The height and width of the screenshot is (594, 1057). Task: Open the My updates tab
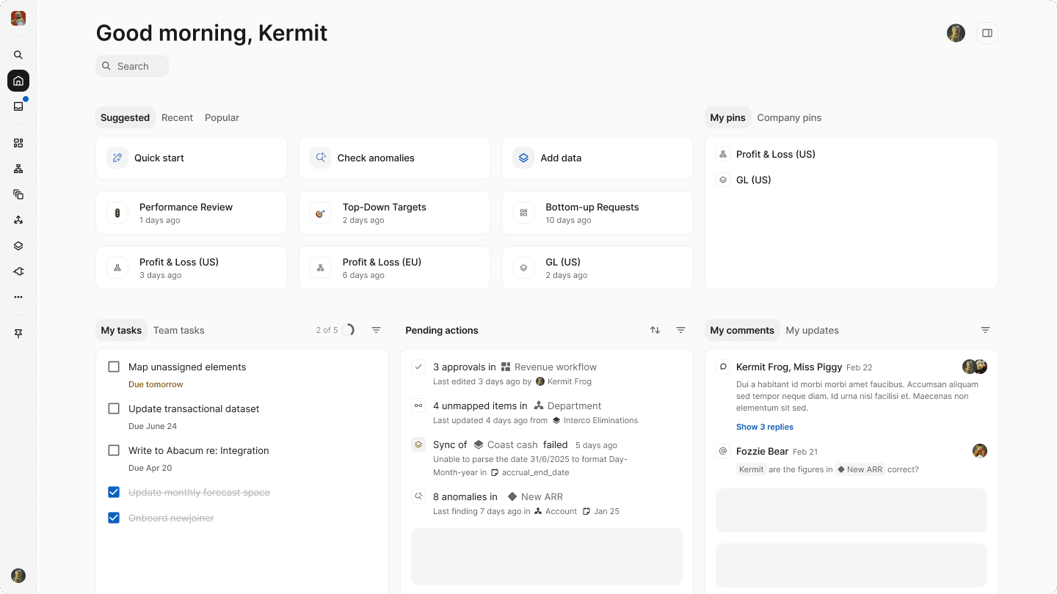tap(812, 330)
